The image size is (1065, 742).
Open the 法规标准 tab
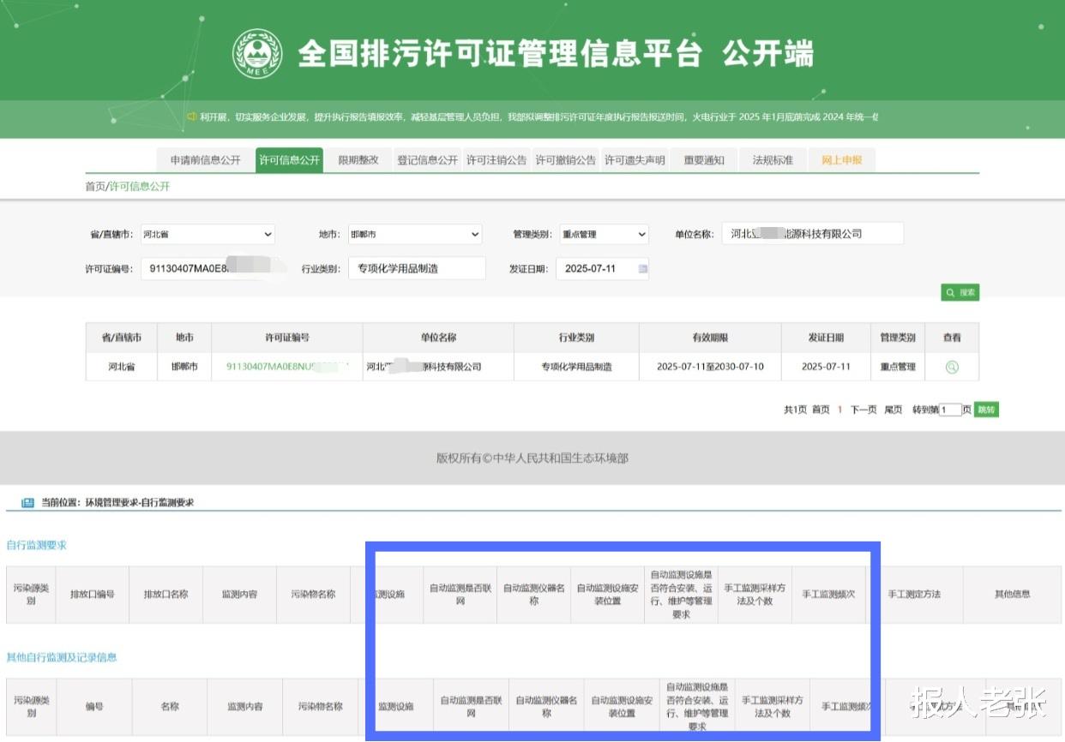773,160
